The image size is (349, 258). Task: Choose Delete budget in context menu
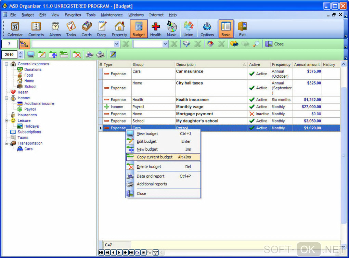(x=163, y=167)
